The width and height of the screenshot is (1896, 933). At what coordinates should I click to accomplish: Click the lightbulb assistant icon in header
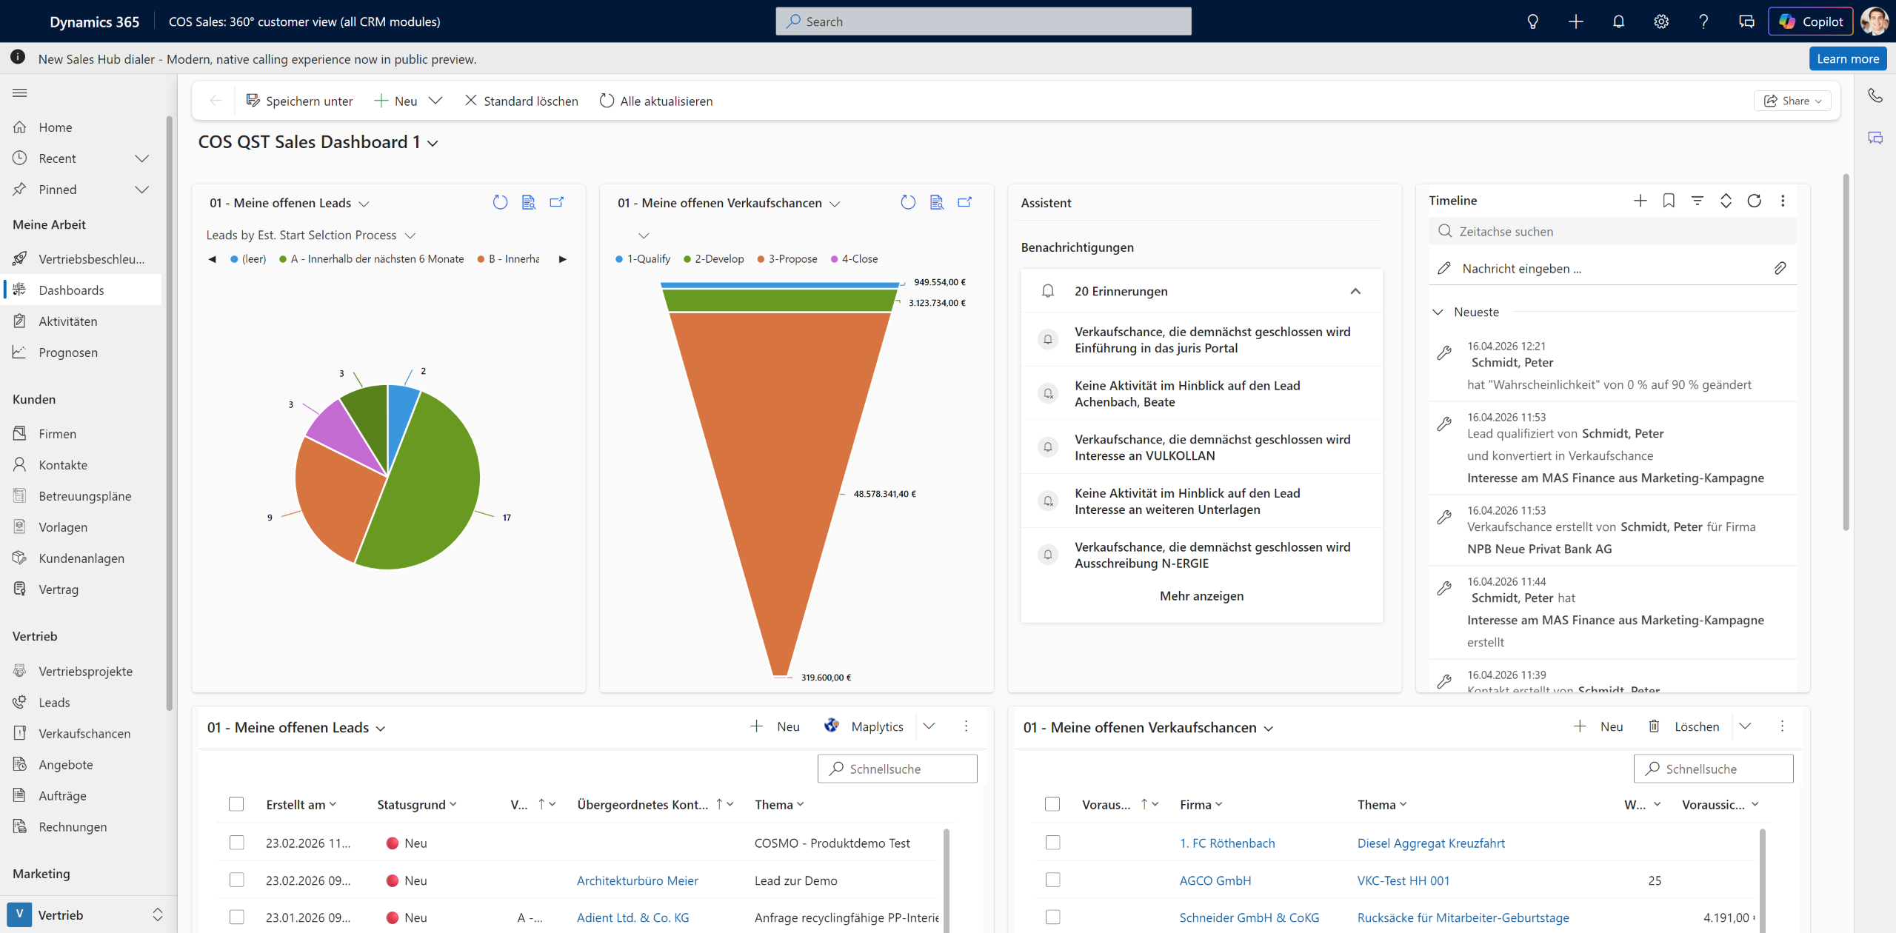(1533, 21)
